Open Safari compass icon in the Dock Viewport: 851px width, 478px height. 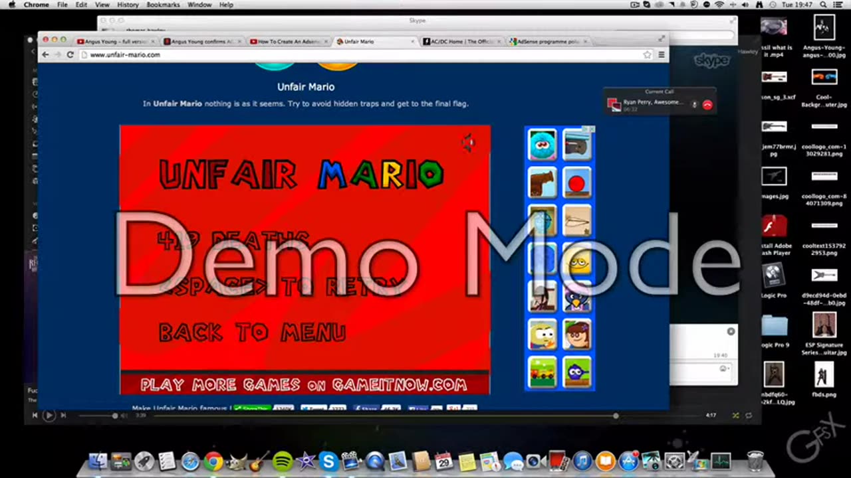pos(190,461)
